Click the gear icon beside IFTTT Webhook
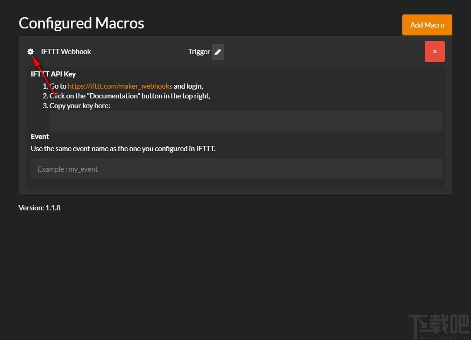 click(x=30, y=51)
